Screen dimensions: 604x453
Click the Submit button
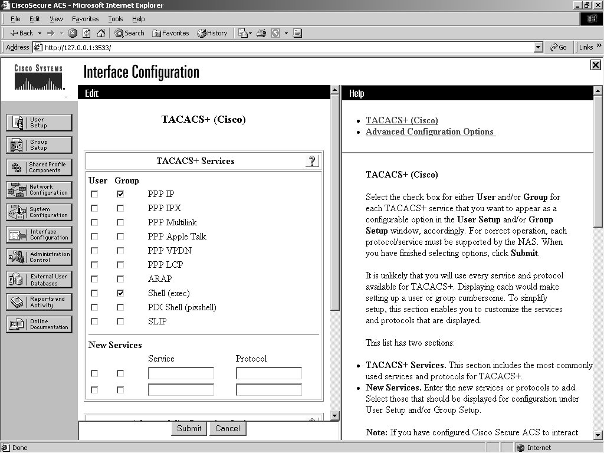(189, 428)
